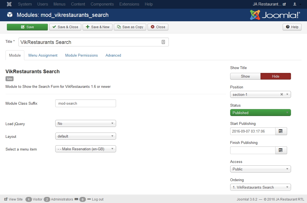This screenshot has height=203, width=307.
Task: Open the Components menu
Action: pyautogui.click(x=102, y=4)
